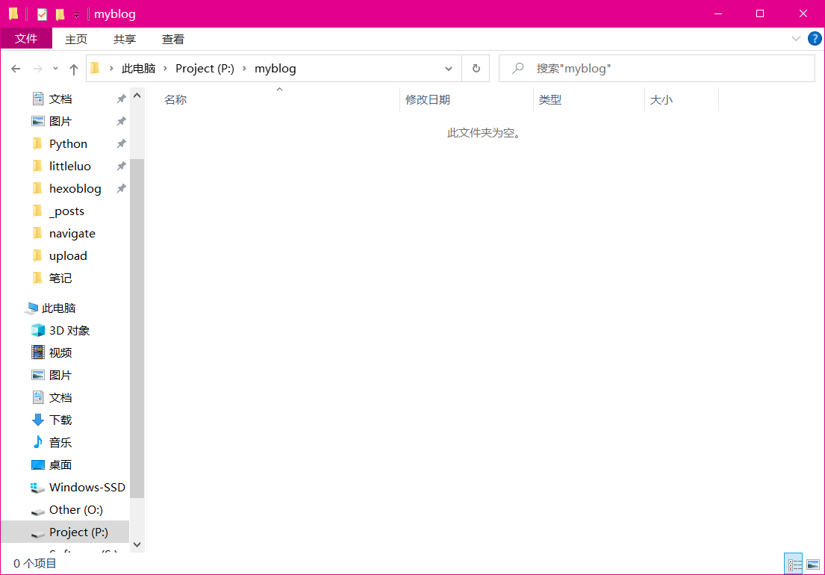Click the search myblog input box
This screenshot has width=825, height=575.
tap(664, 69)
